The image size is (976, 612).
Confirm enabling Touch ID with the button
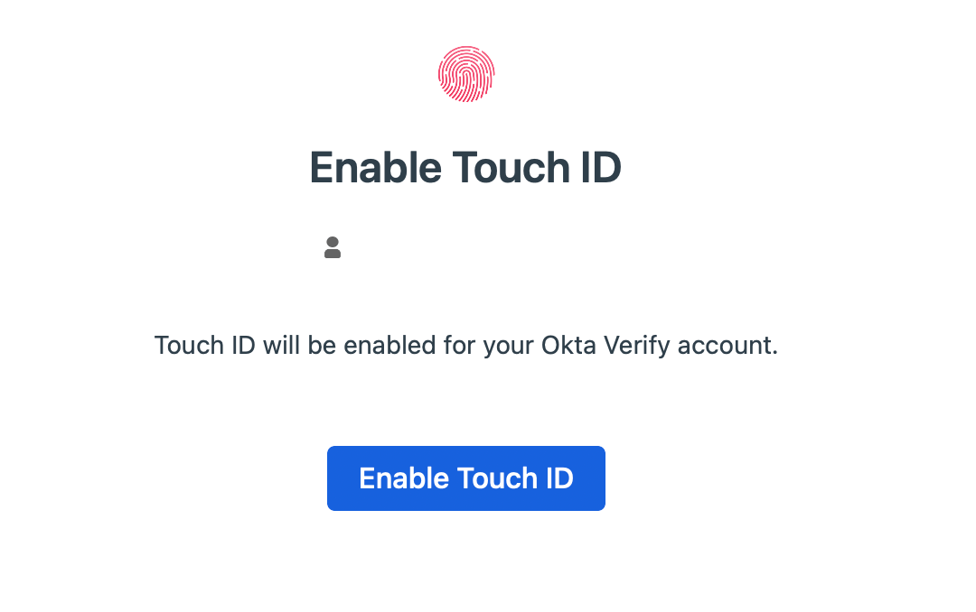(x=465, y=478)
